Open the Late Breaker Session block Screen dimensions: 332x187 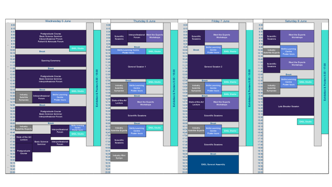click(288, 106)
